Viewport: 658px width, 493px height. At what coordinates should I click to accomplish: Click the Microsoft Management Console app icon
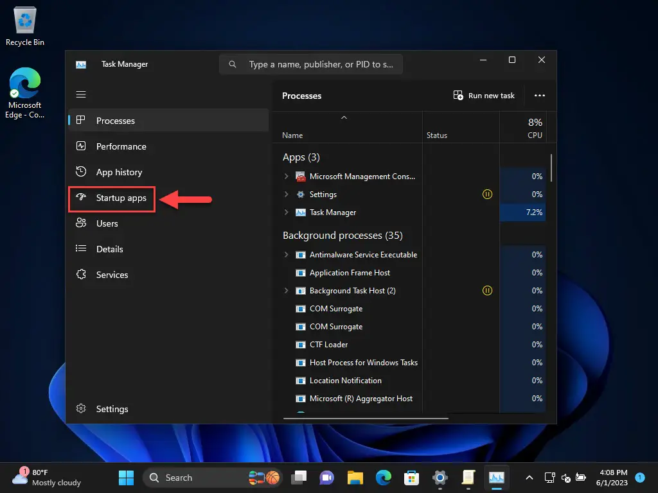tap(301, 177)
